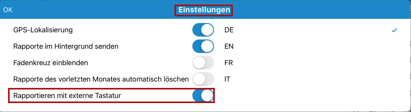Switch off Rapportieren mit externe Tastatur
The width and height of the screenshot is (411, 112).
203,96
